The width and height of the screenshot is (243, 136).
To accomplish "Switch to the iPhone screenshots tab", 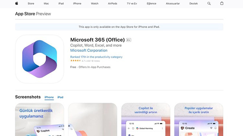I will [49, 97].
